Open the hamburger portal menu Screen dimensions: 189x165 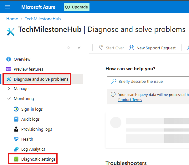pyautogui.click(x=8, y=7)
